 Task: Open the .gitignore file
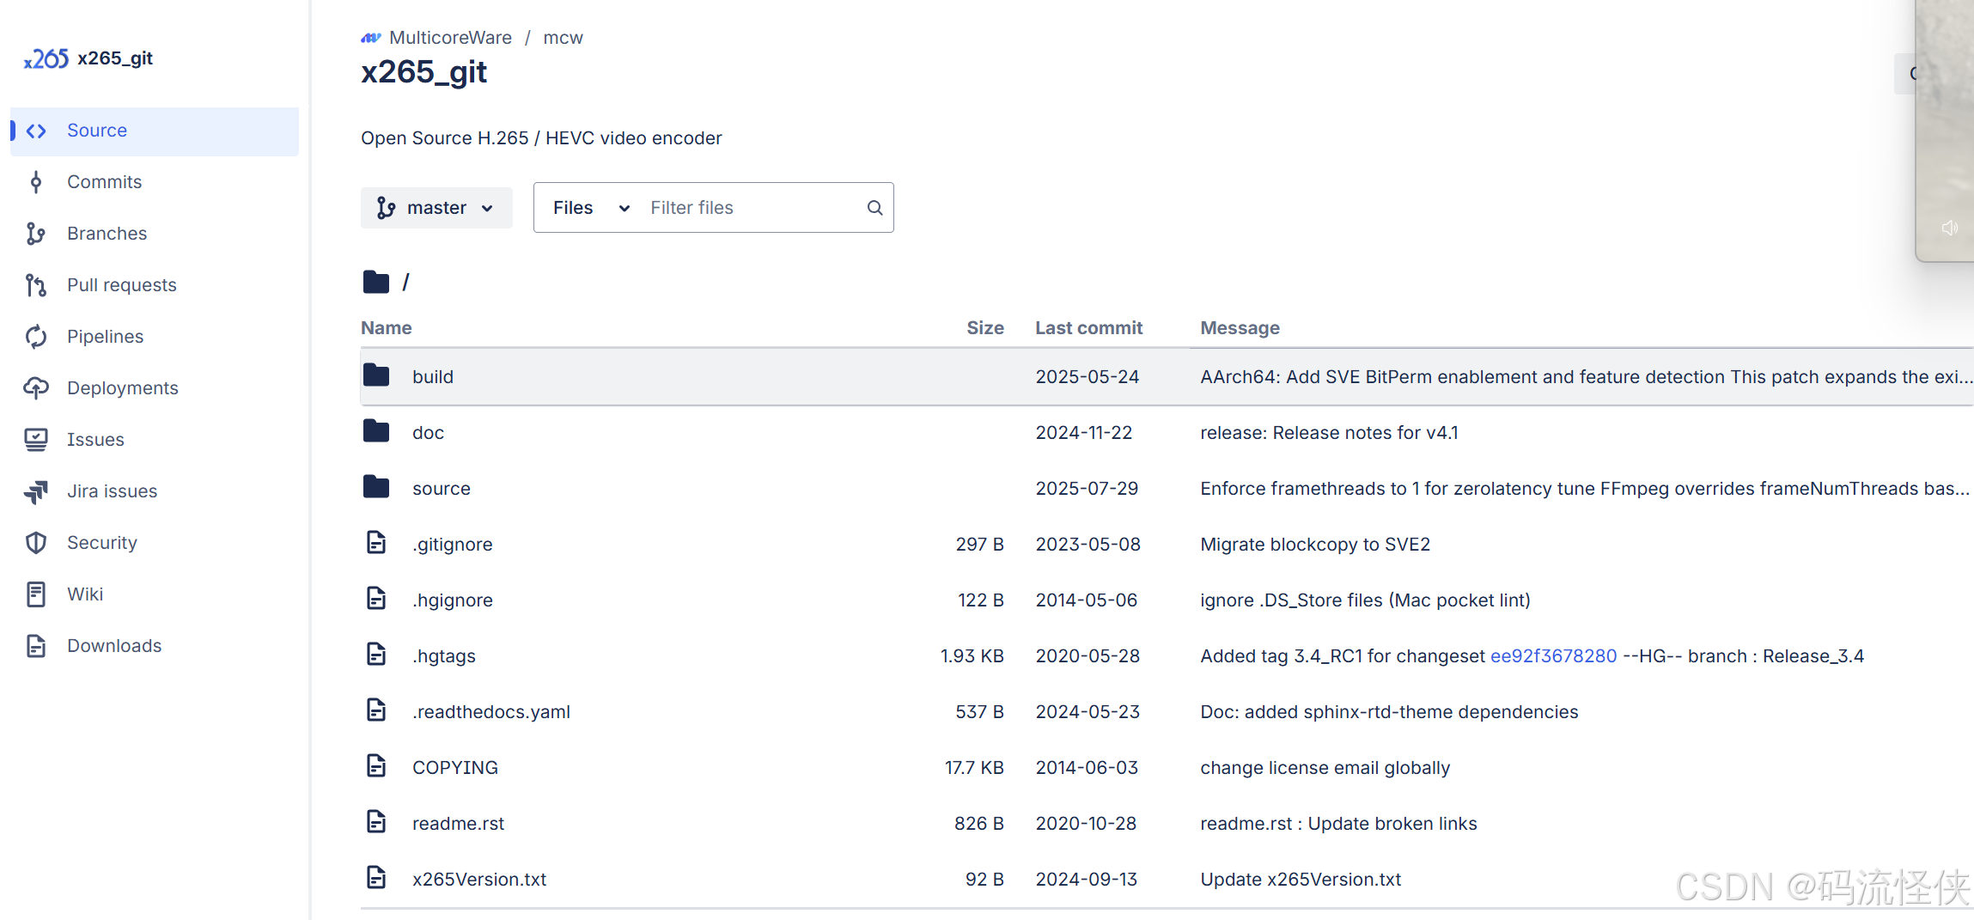point(453,545)
